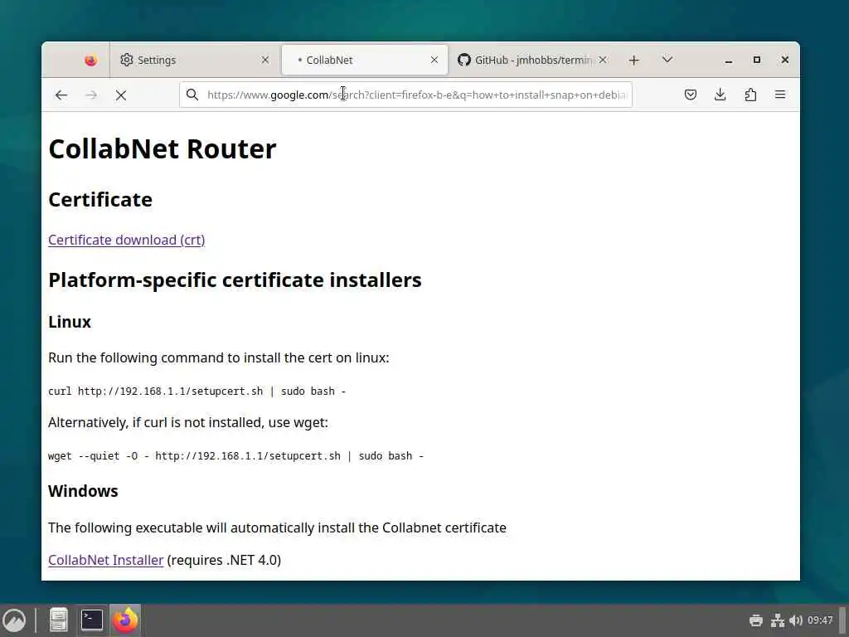849x637 pixels.
Task: Click the Firefox taskbar icon
Action: tap(125, 620)
